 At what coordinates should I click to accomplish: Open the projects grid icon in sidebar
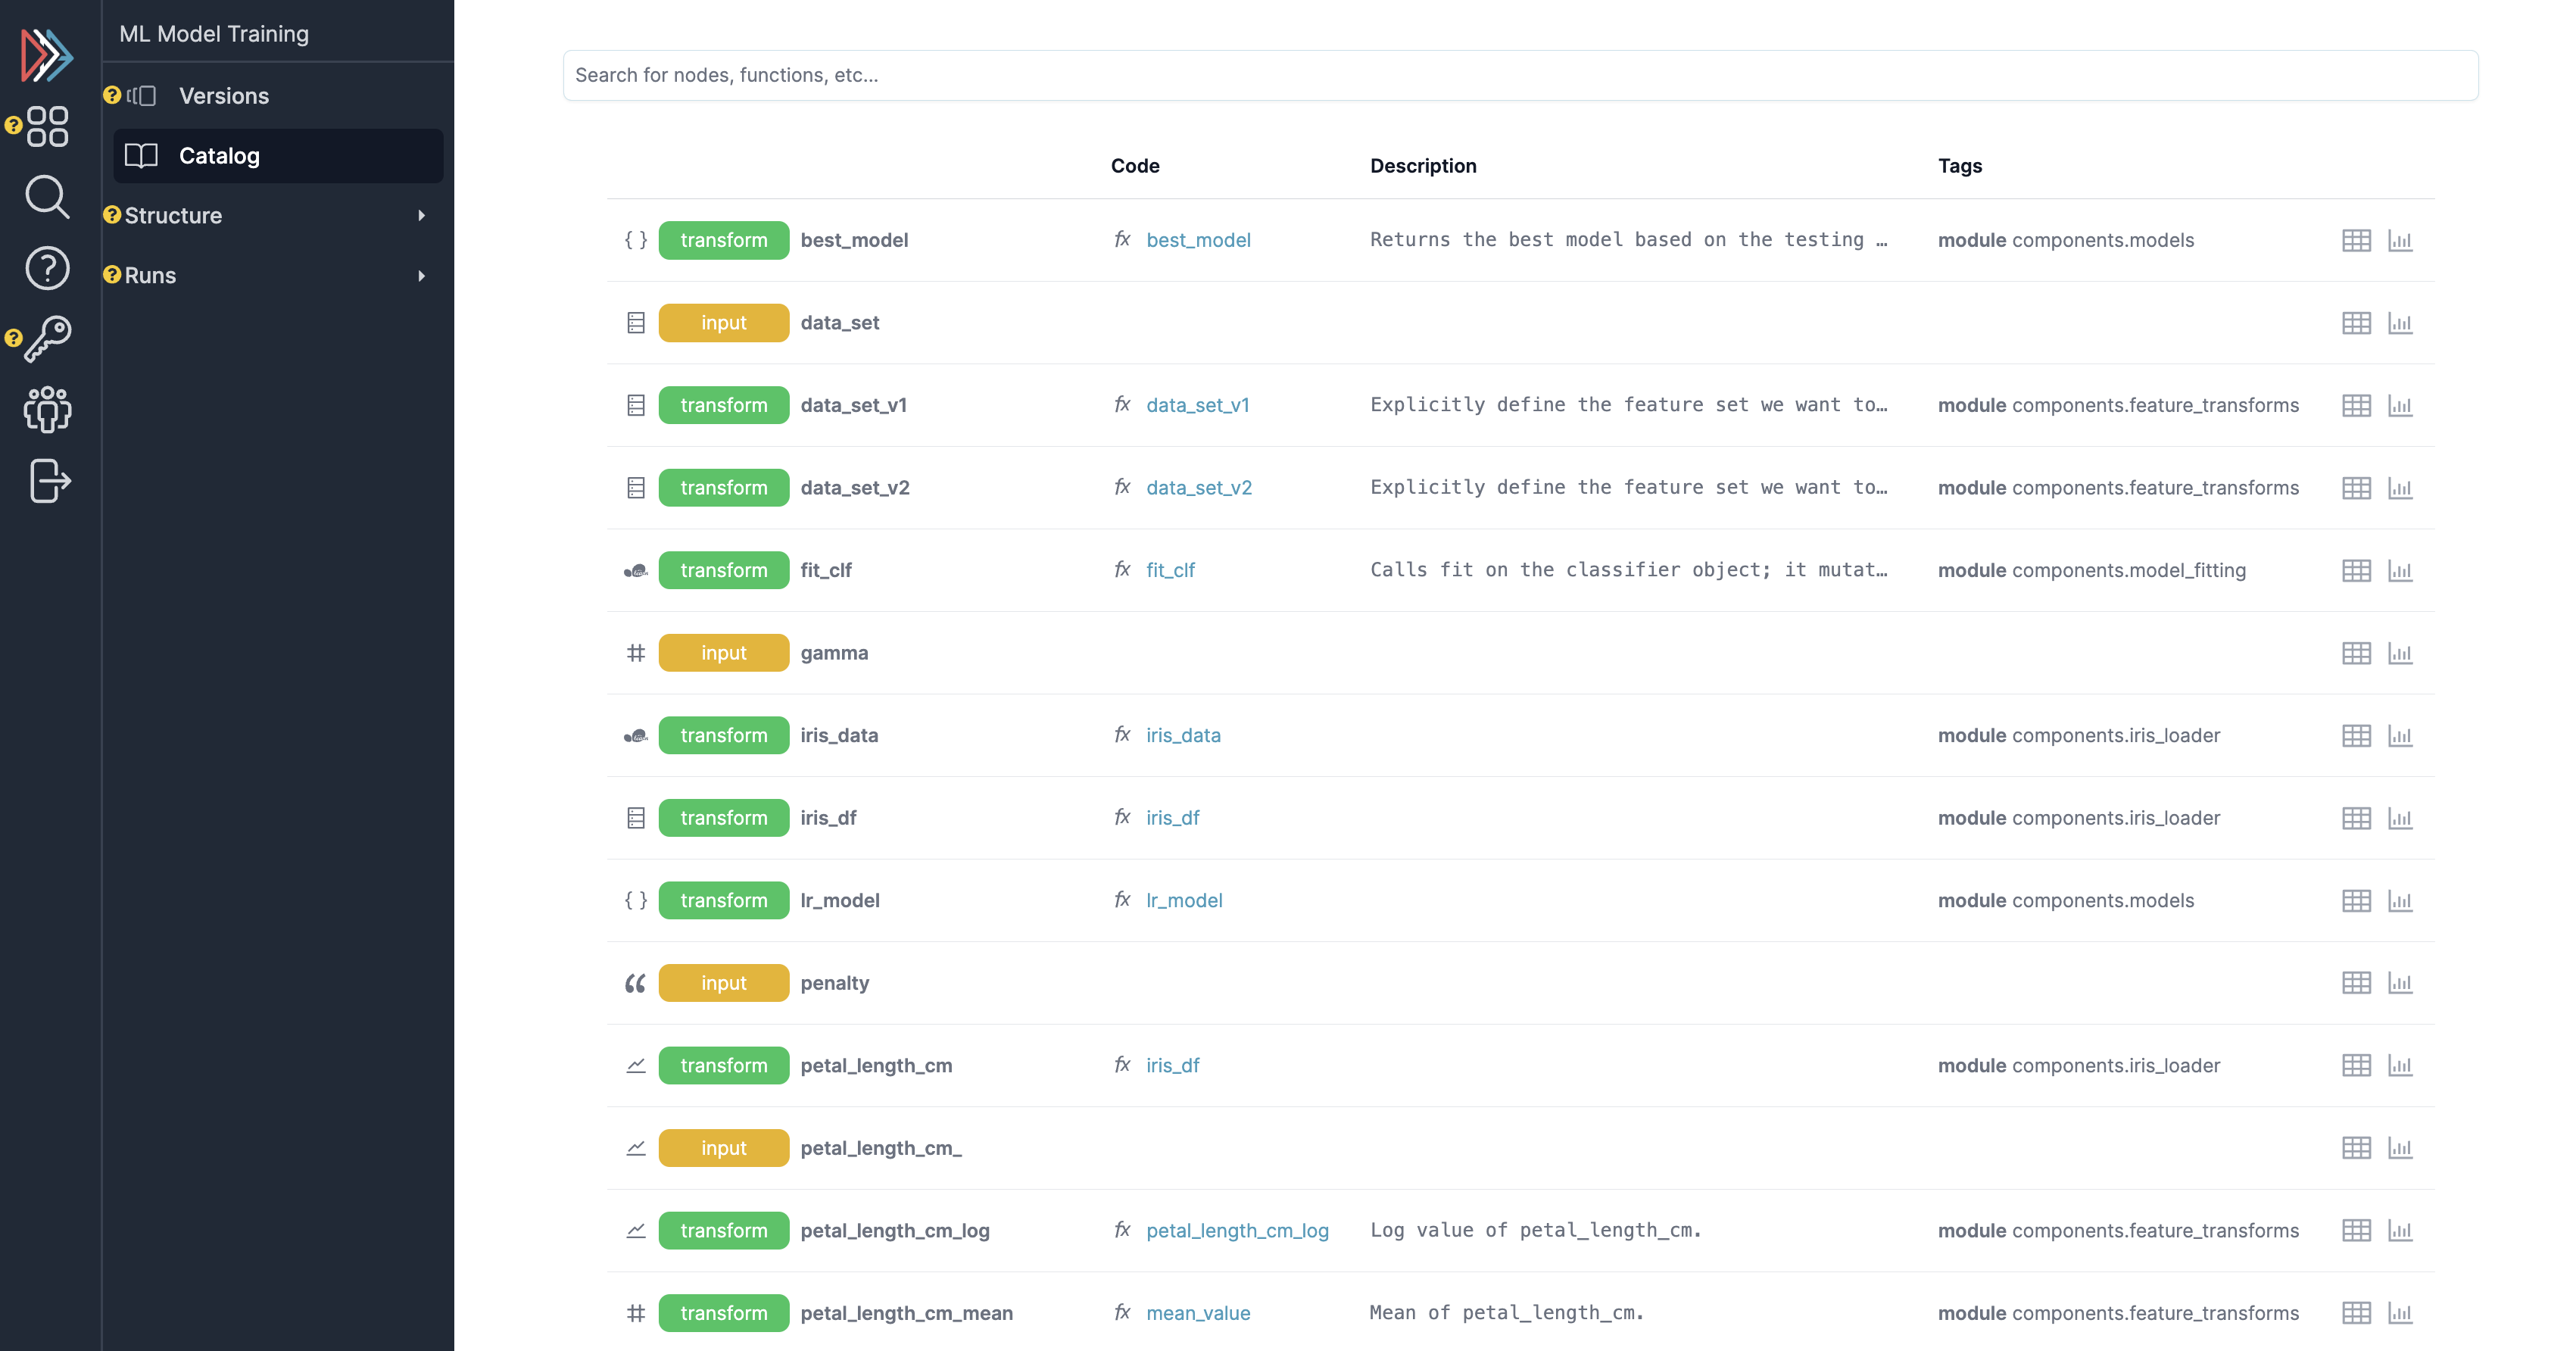click(47, 126)
